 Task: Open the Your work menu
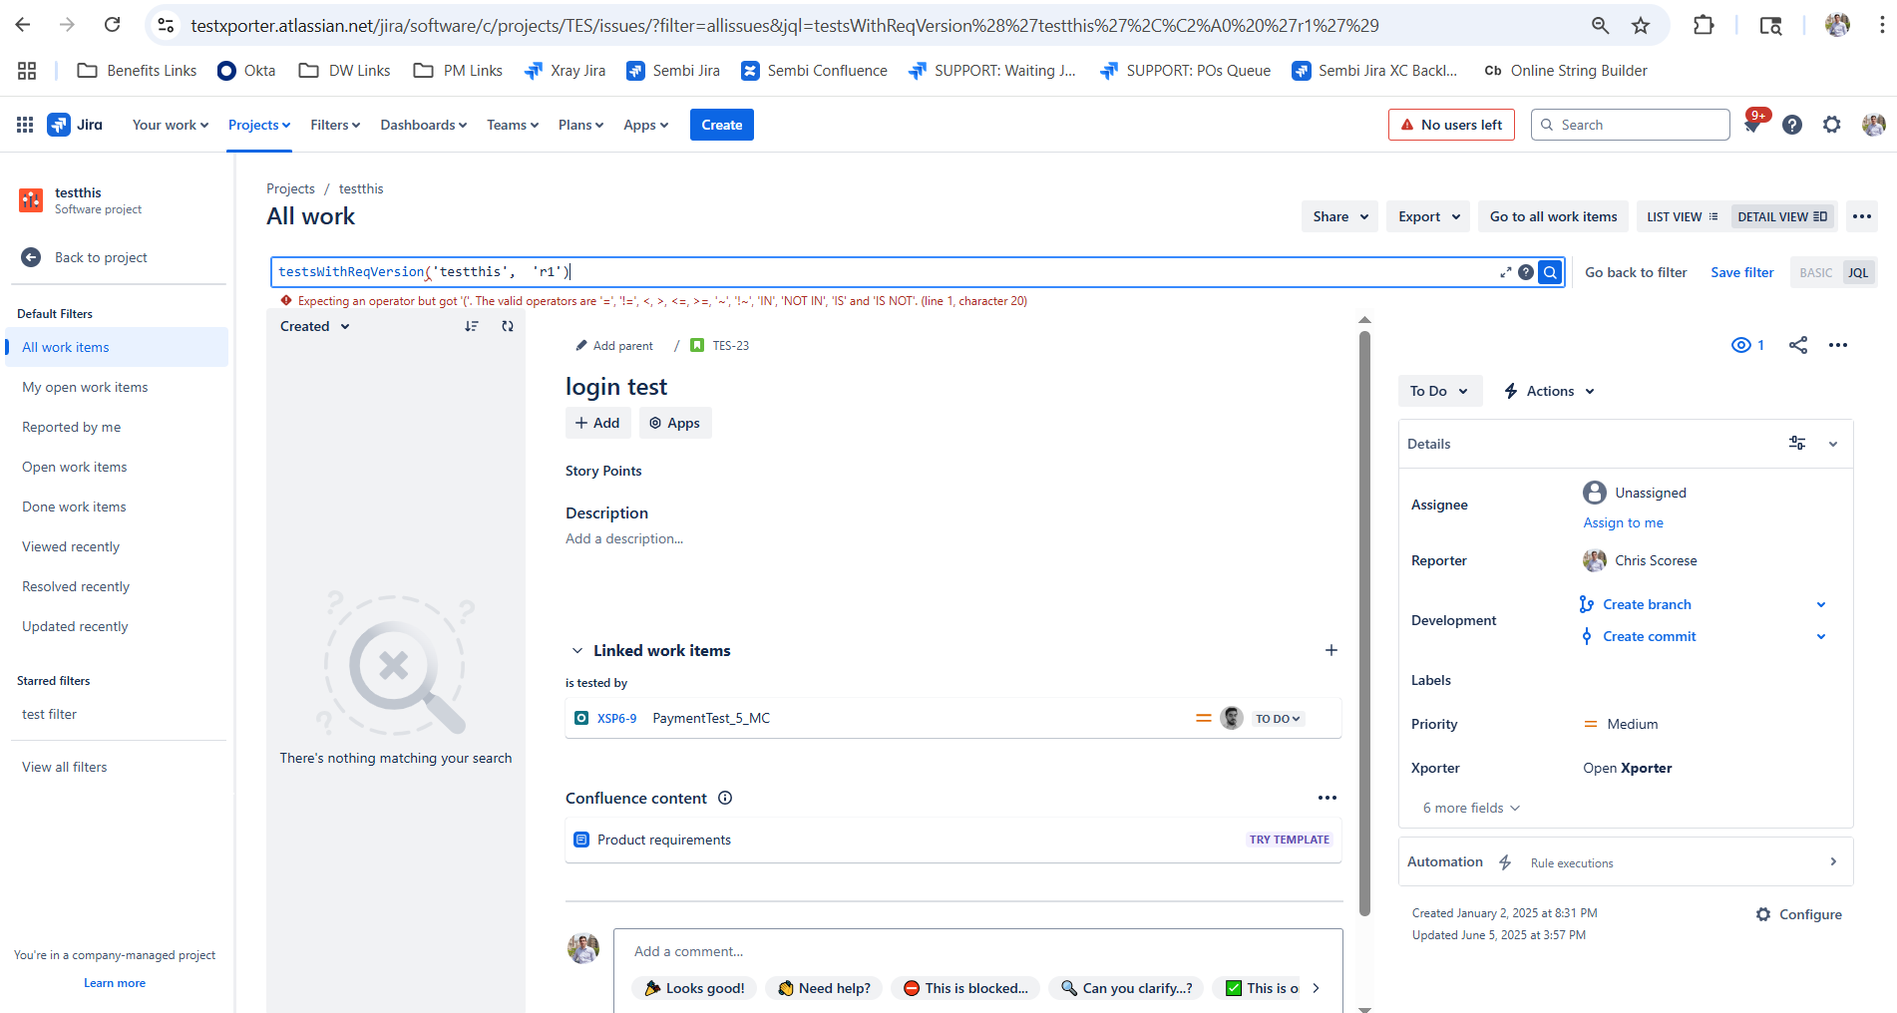(x=171, y=125)
